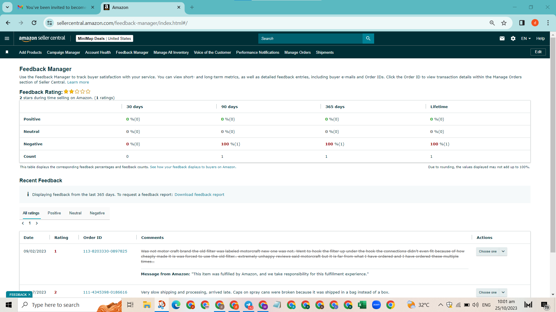Open Zoom from the taskbar
Screen dimensions: 556x312
pos(376,305)
